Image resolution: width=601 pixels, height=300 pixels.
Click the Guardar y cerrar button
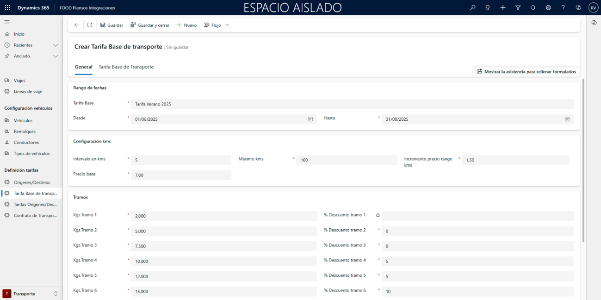pyautogui.click(x=149, y=25)
